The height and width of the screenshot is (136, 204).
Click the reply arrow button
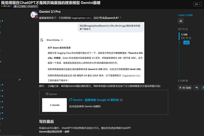[197, 88]
